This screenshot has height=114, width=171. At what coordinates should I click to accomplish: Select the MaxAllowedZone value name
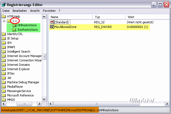click(x=65, y=27)
